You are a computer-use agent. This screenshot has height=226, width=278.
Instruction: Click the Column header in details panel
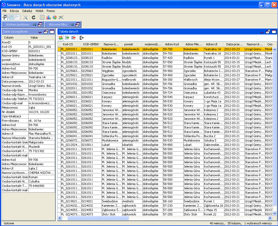15,37
